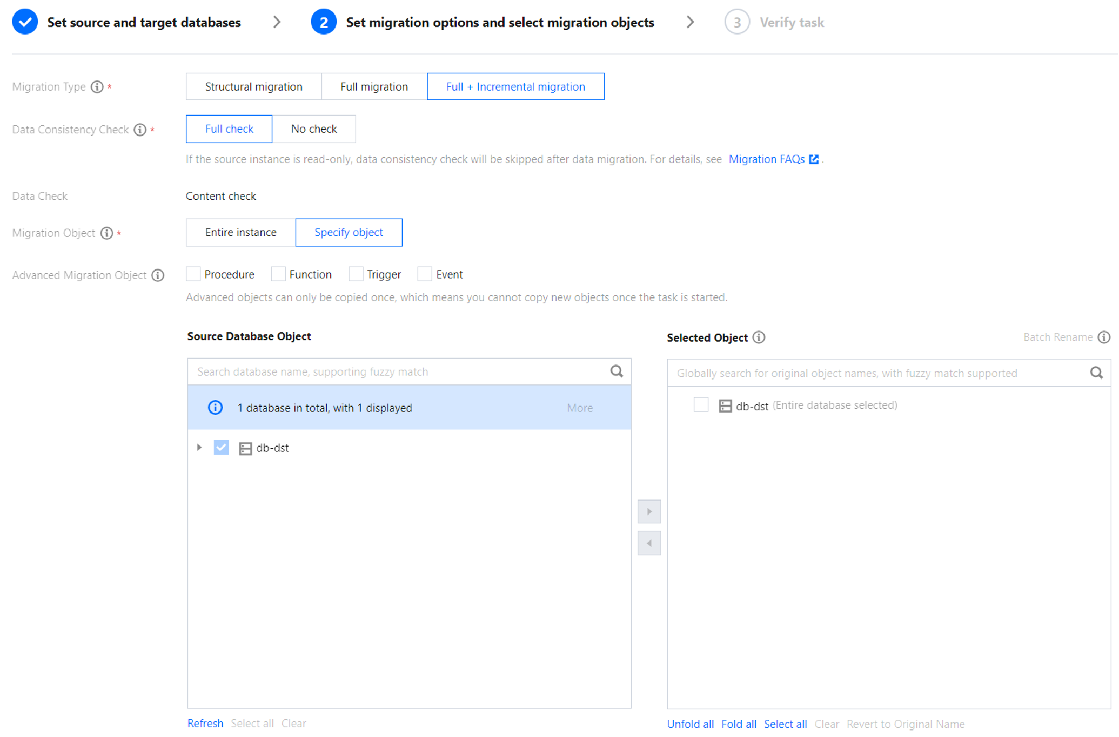Enable the Procedure checkbox
This screenshot has height=737, width=1119.
point(193,274)
